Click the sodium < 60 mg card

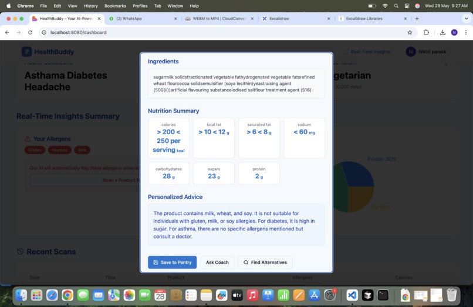pos(304,138)
